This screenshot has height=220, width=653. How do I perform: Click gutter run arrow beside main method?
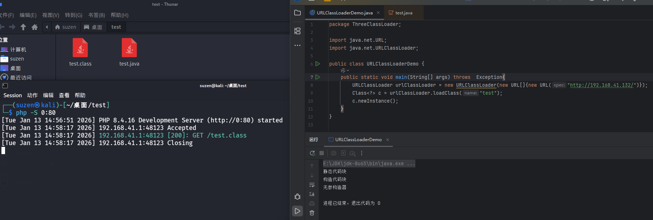coord(318,77)
